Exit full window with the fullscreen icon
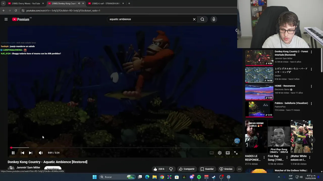Viewport: 323px width, 181px height. coord(236,153)
